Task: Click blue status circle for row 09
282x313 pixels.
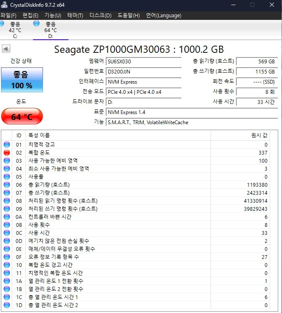Action: pyautogui.click(x=7, y=209)
